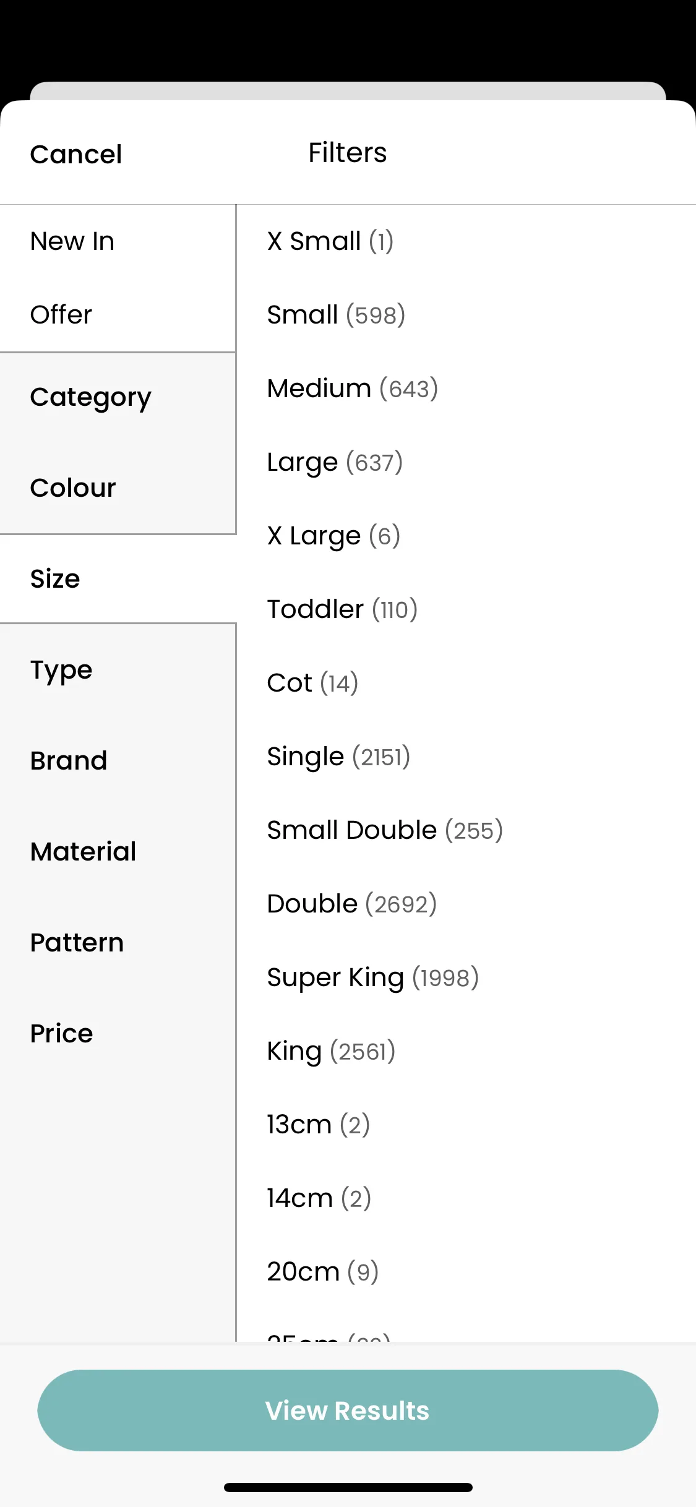Select the Brand filter tab

point(118,760)
